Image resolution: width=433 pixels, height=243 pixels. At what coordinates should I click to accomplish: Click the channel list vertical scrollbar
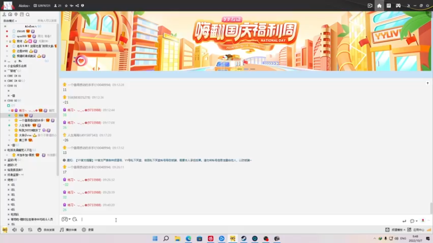[58, 100]
